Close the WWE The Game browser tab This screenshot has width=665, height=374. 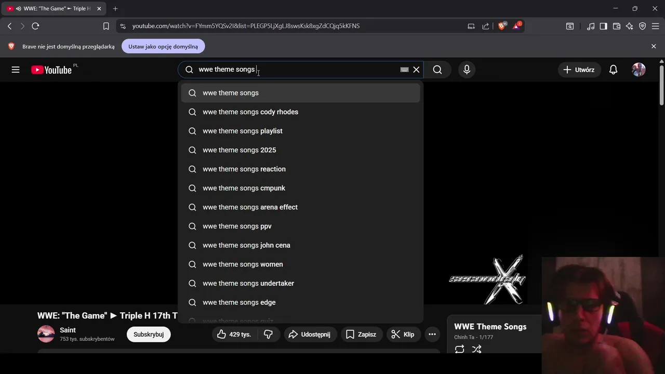point(99,9)
